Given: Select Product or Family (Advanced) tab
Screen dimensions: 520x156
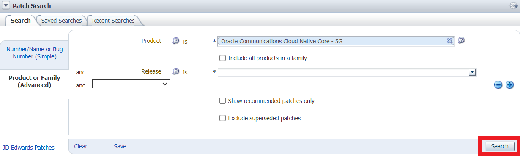Looking at the screenshot, I should 35,81.
